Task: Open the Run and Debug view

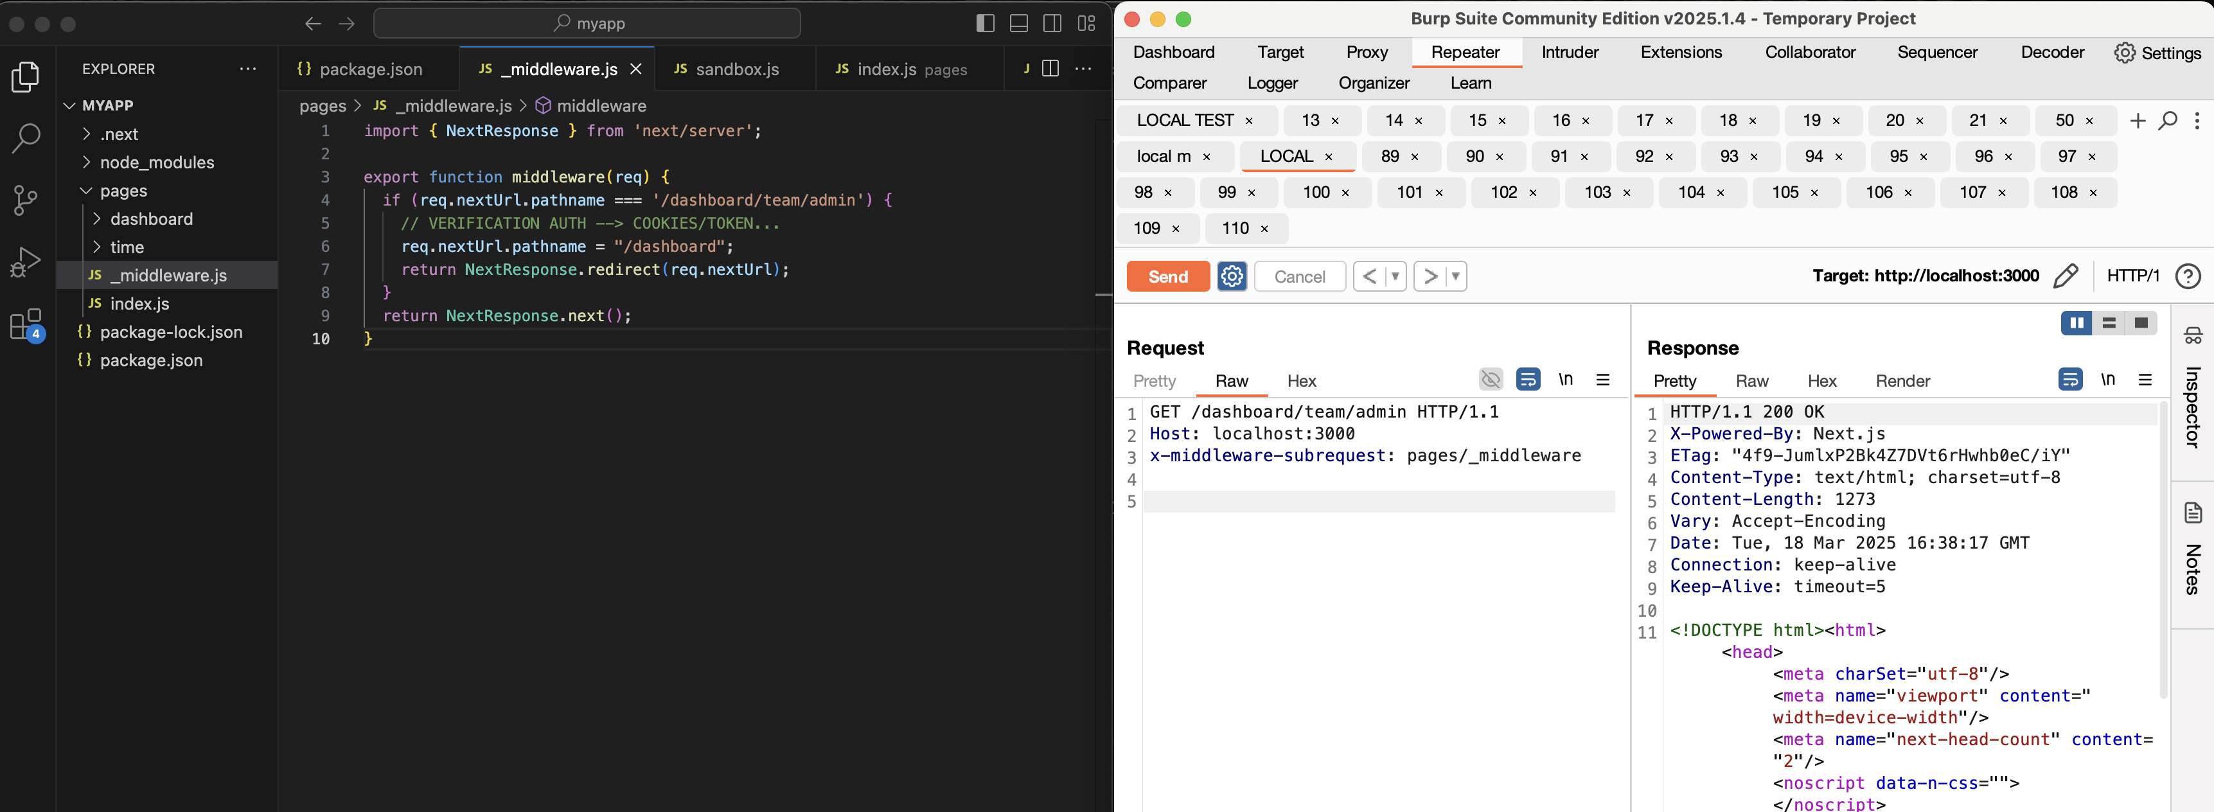Action: click(x=26, y=262)
